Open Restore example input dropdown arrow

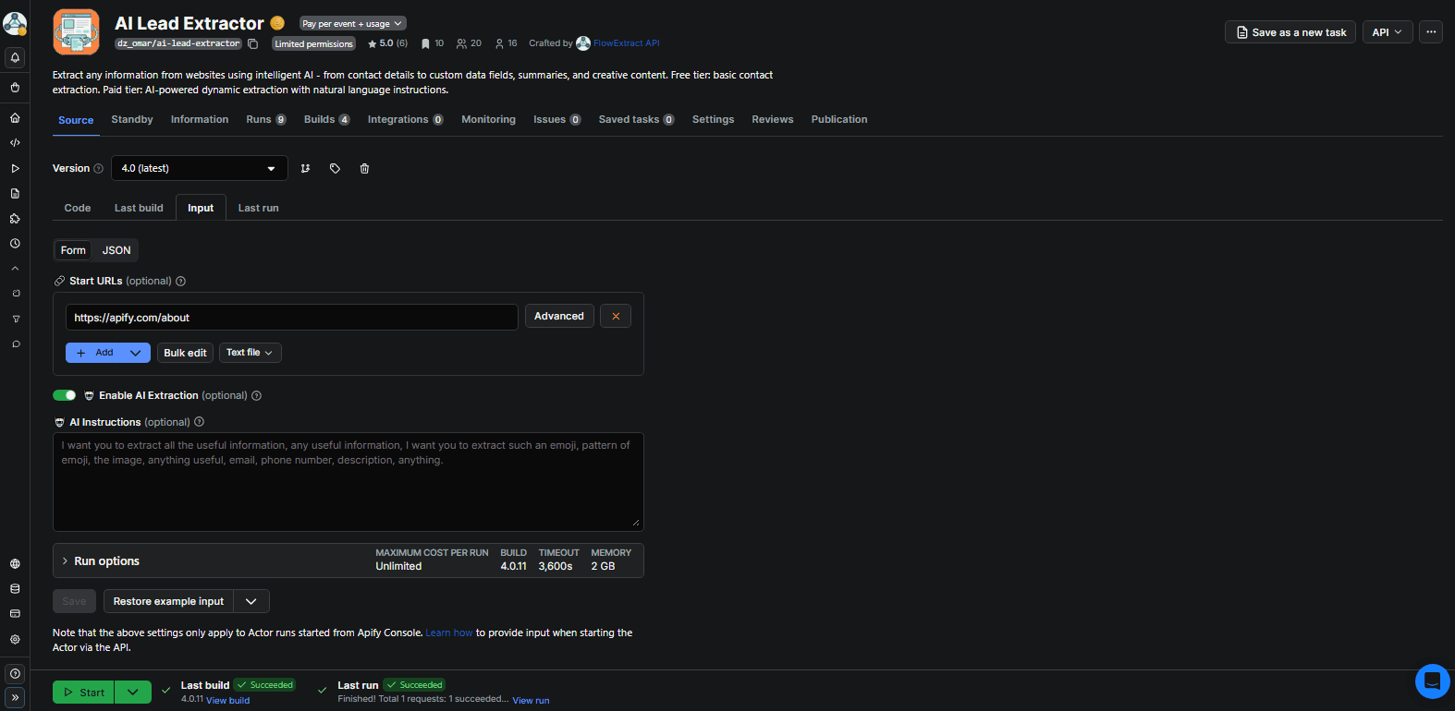point(251,601)
